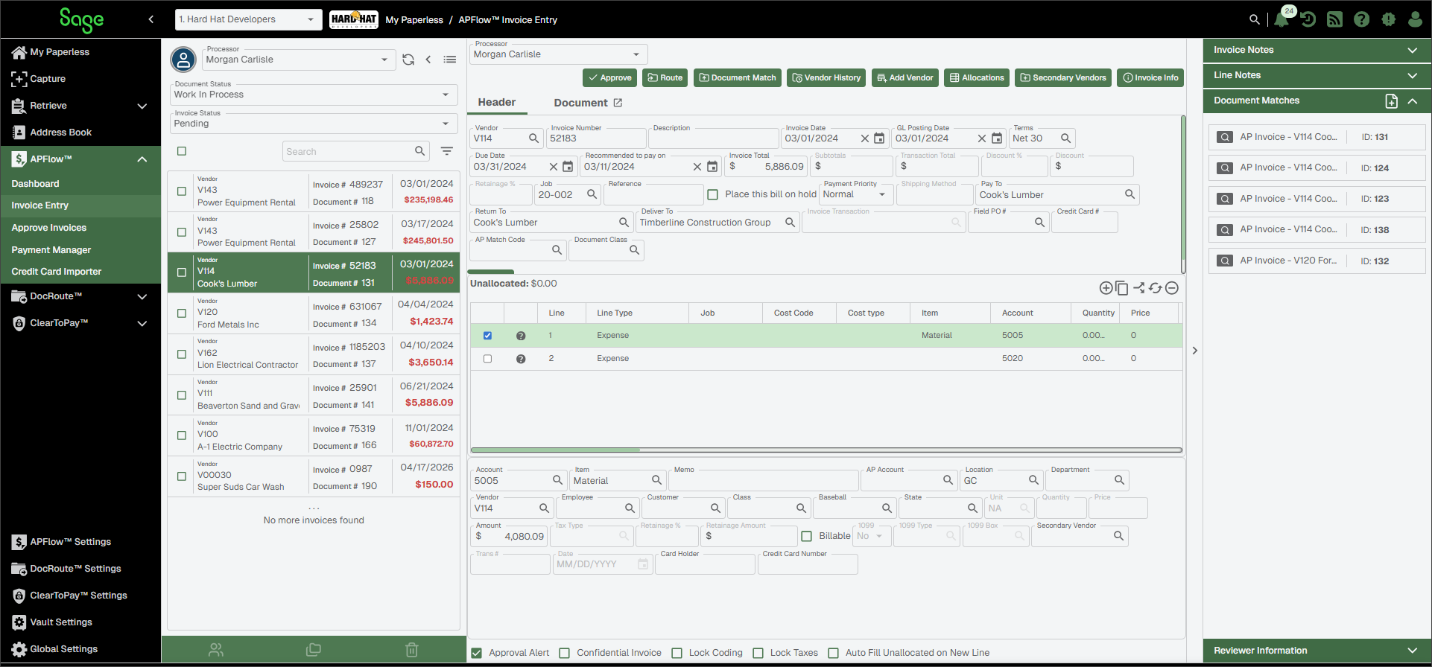This screenshot has height=667, width=1432.
Task: Open notifications bell showing 24
Action: (x=1281, y=19)
